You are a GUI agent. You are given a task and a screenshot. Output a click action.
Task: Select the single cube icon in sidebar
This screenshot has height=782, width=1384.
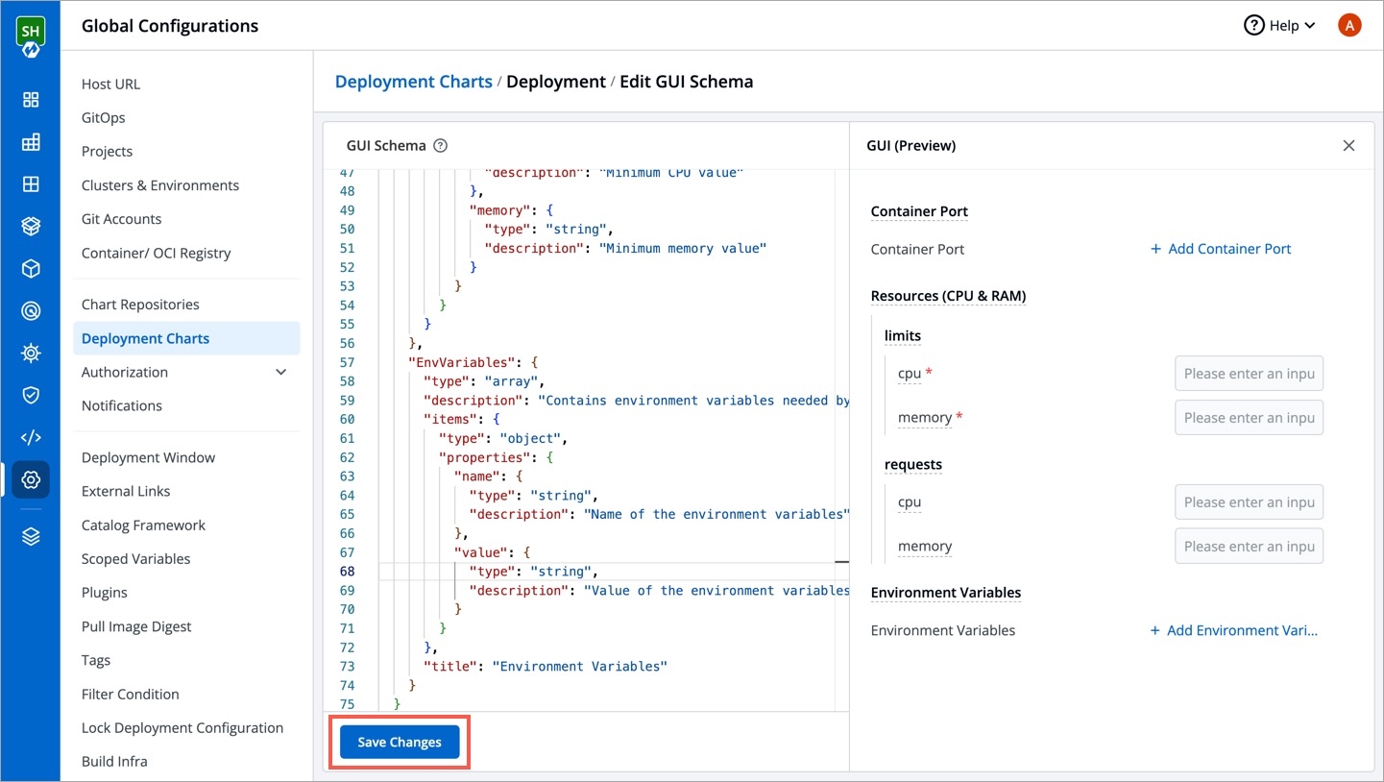pos(31,269)
